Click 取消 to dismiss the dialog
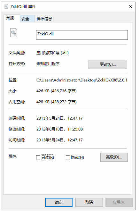 tap(89, 202)
